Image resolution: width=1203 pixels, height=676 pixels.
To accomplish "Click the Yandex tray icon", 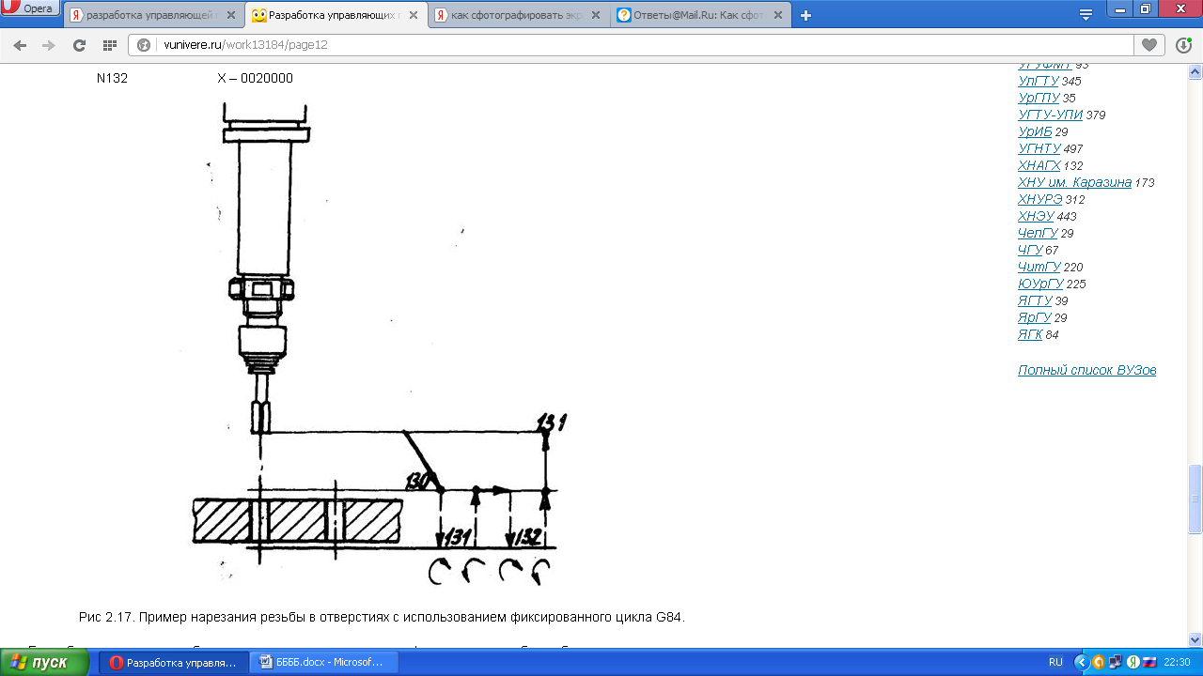I will pyautogui.click(x=1133, y=662).
